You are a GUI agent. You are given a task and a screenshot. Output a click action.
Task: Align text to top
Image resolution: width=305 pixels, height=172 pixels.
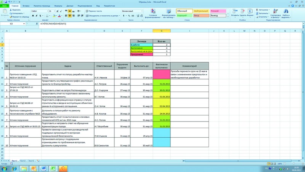coord(66,11)
